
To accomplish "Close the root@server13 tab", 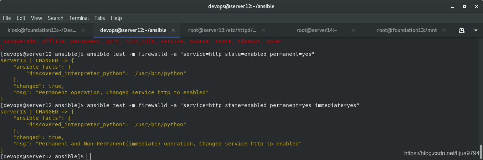I will tap(264, 30).
